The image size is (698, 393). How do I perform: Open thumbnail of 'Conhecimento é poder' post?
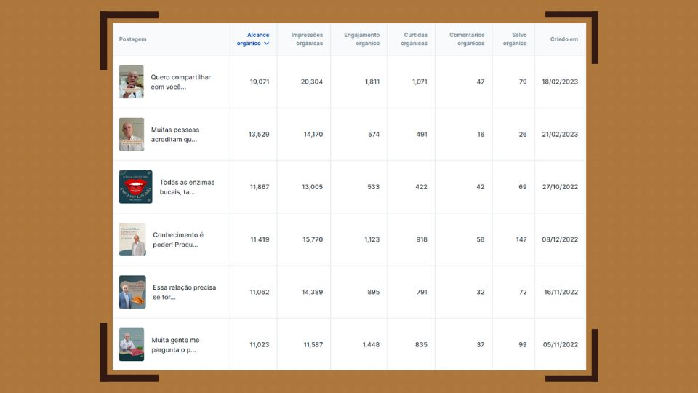coord(132,239)
